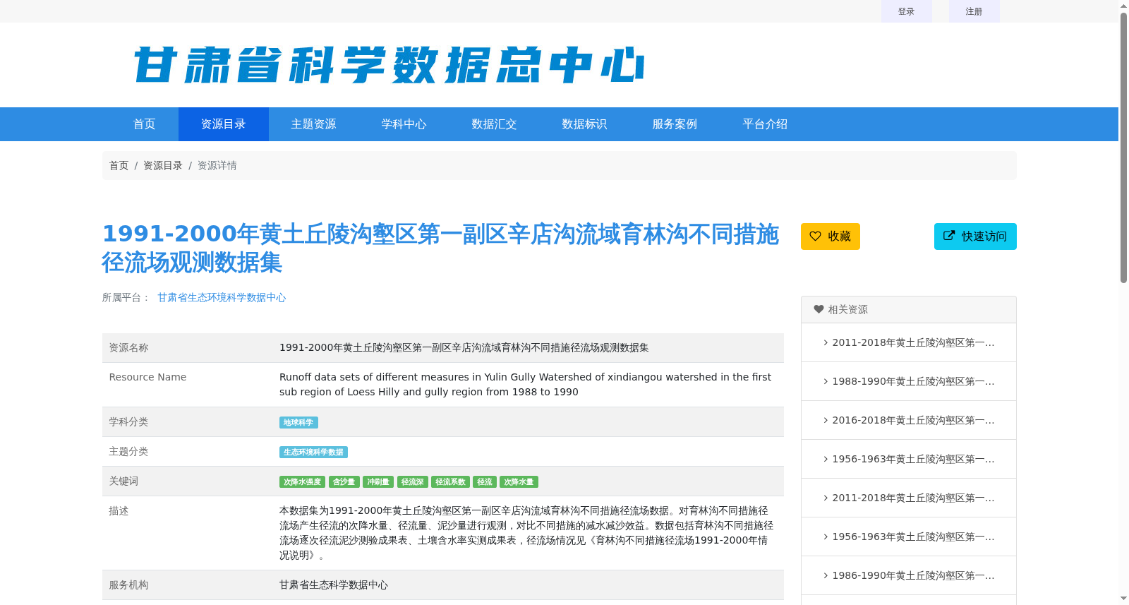Click 首页 in the breadcrumb
The height and width of the screenshot is (605, 1129).
pos(119,165)
